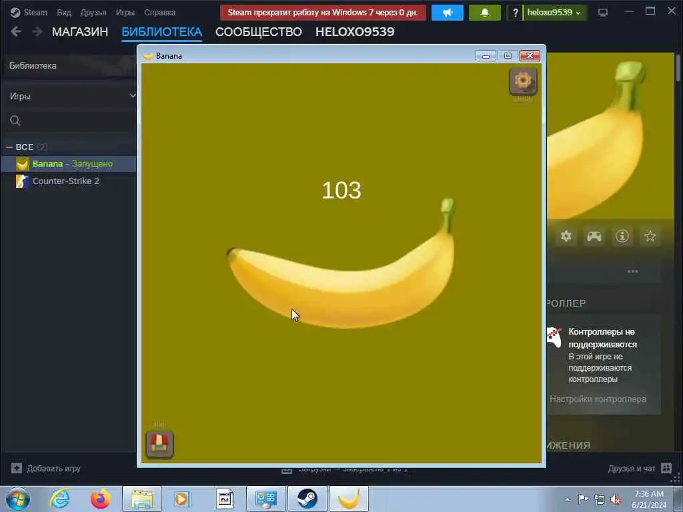The width and height of the screenshot is (683, 512).
Task: Open the Banana game settings gear icon
Action: coord(523,81)
